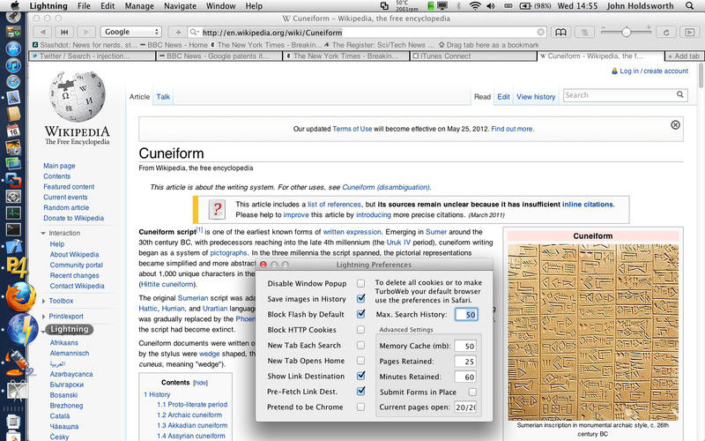Viewport: 705px width, 441px height.
Task: Switch to Twitter / Search tab
Action: [x=93, y=56]
